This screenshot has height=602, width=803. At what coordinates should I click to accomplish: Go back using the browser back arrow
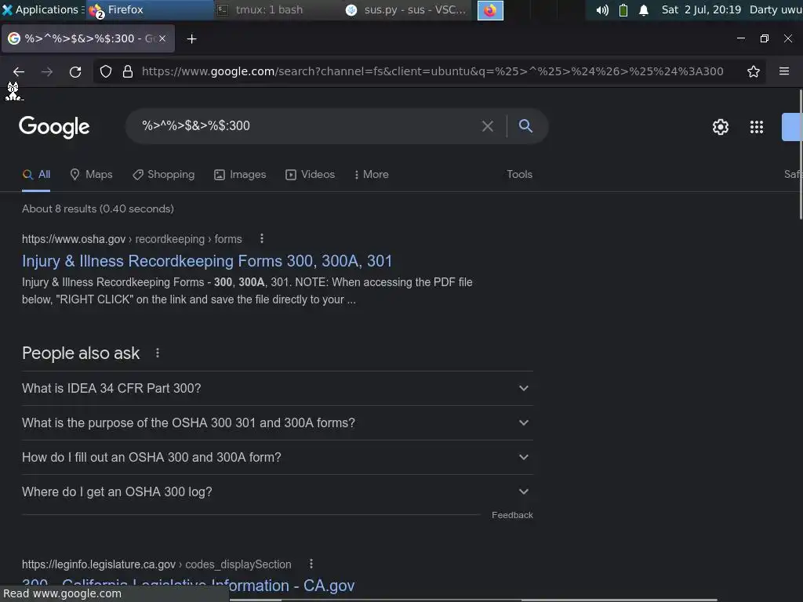[19, 71]
